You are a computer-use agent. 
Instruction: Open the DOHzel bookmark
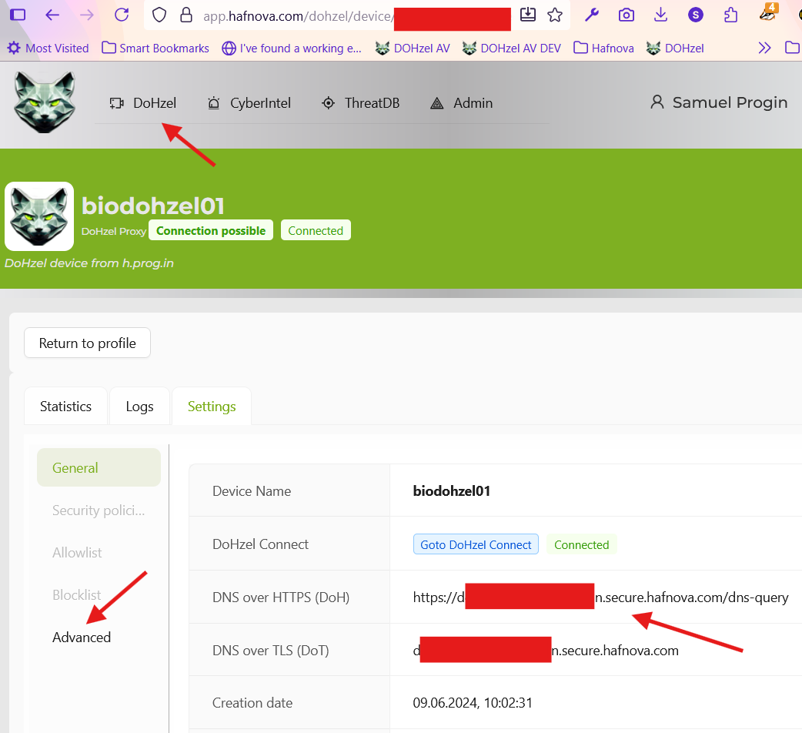coord(675,48)
